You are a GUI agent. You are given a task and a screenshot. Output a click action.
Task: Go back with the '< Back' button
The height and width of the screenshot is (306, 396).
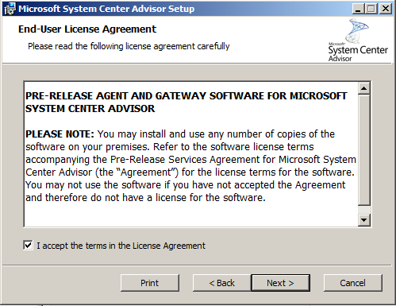tap(222, 283)
